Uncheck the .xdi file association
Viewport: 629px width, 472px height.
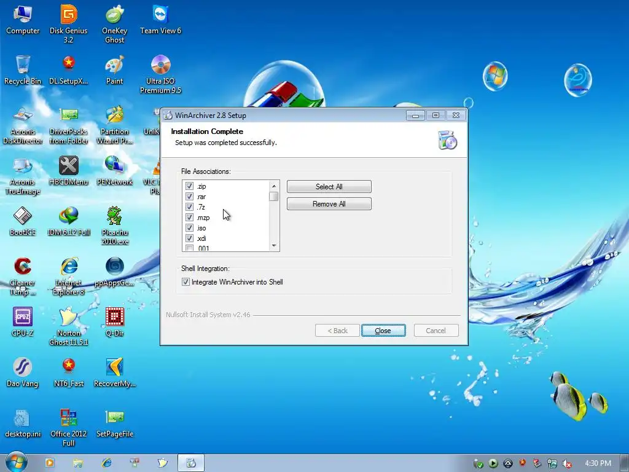pos(189,238)
